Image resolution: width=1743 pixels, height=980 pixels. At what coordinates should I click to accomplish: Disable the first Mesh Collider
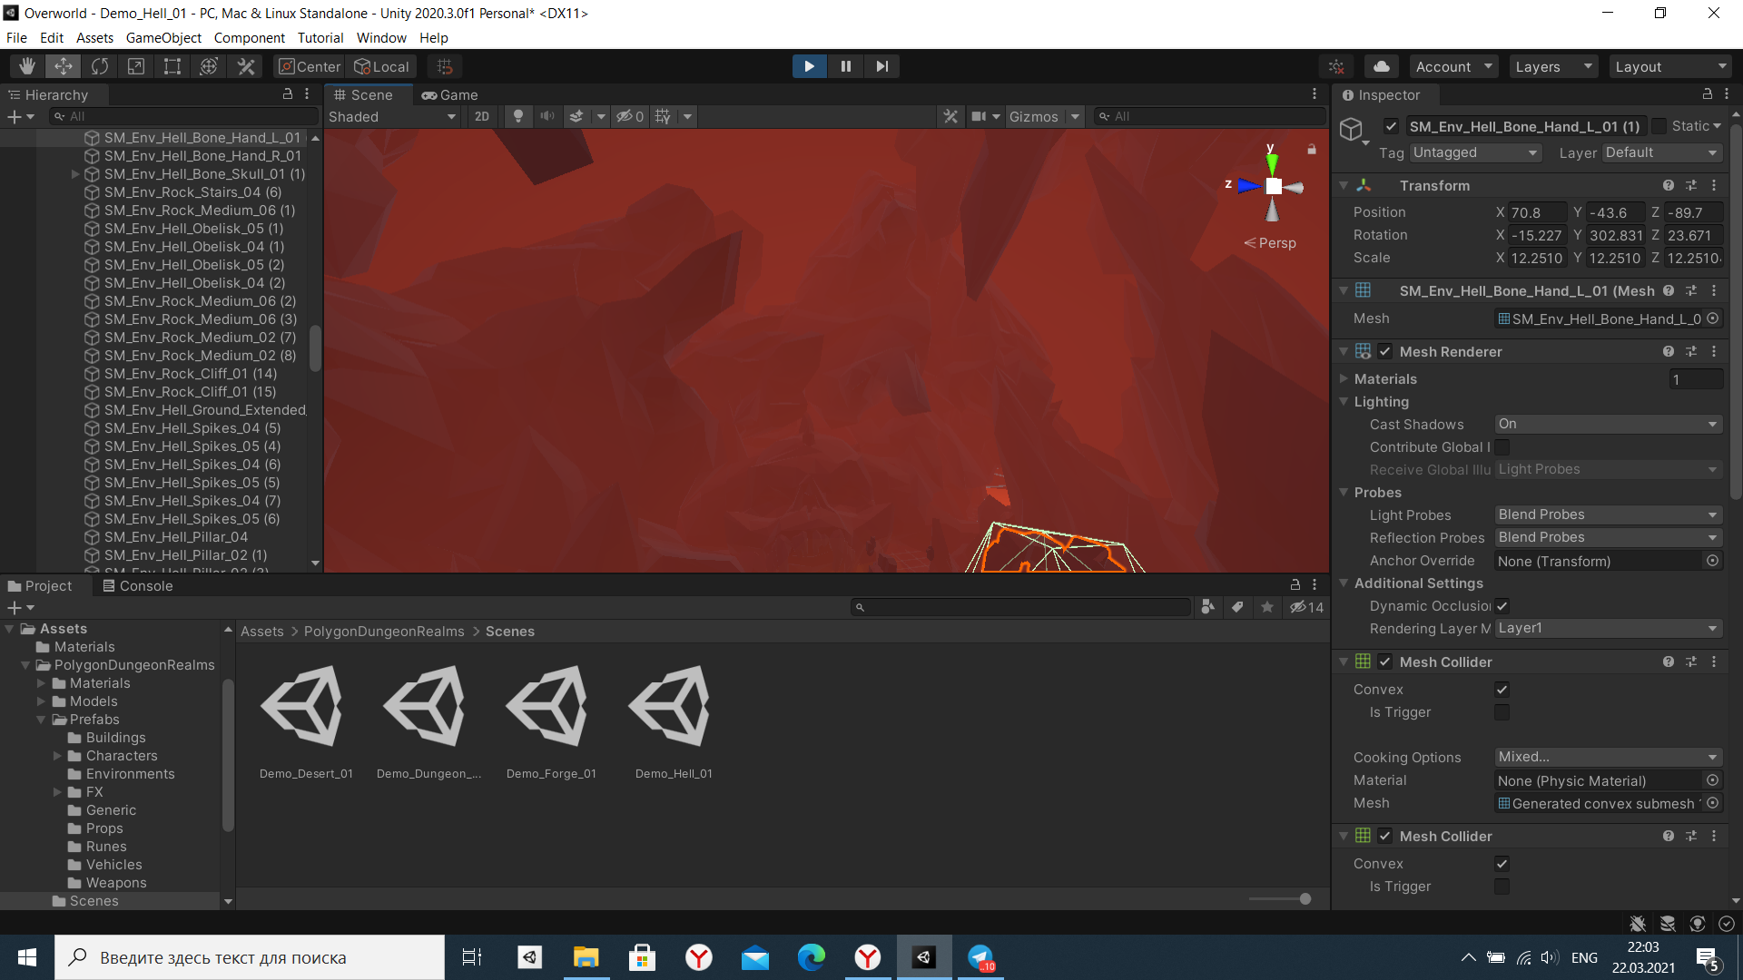pos(1385,661)
